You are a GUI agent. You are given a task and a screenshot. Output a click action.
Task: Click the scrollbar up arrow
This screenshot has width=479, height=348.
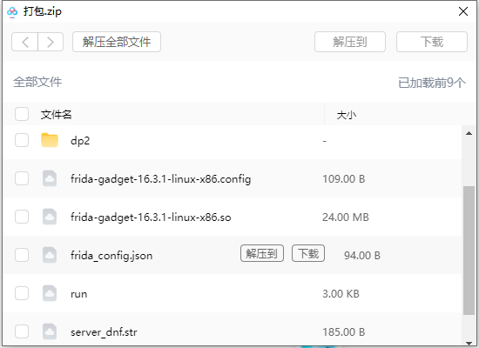point(469,133)
